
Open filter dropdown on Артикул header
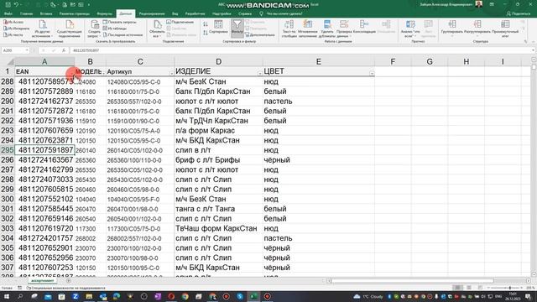(x=171, y=73)
